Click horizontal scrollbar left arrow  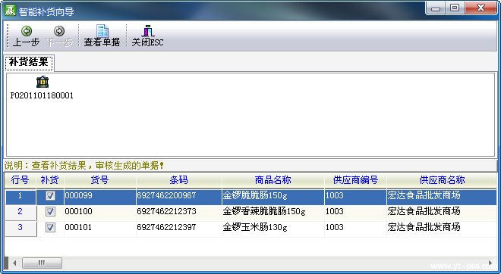14,263
